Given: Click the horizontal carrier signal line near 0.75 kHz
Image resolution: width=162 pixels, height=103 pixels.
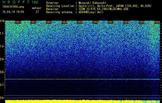Looking at the screenshot, I should coord(82,79).
